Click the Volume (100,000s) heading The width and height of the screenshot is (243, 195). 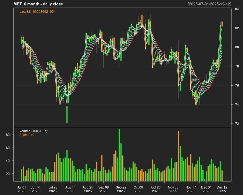coord(34,131)
